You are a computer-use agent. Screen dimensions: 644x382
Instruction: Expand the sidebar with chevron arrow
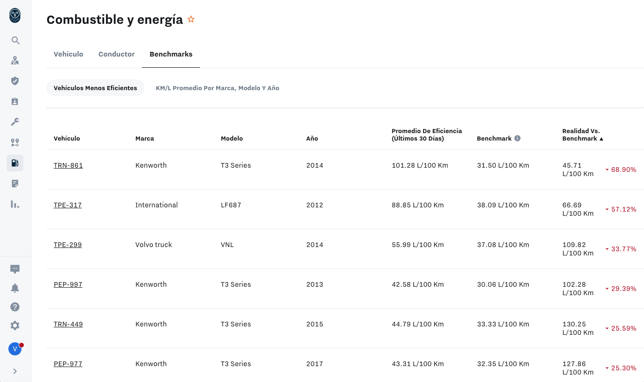click(15, 371)
